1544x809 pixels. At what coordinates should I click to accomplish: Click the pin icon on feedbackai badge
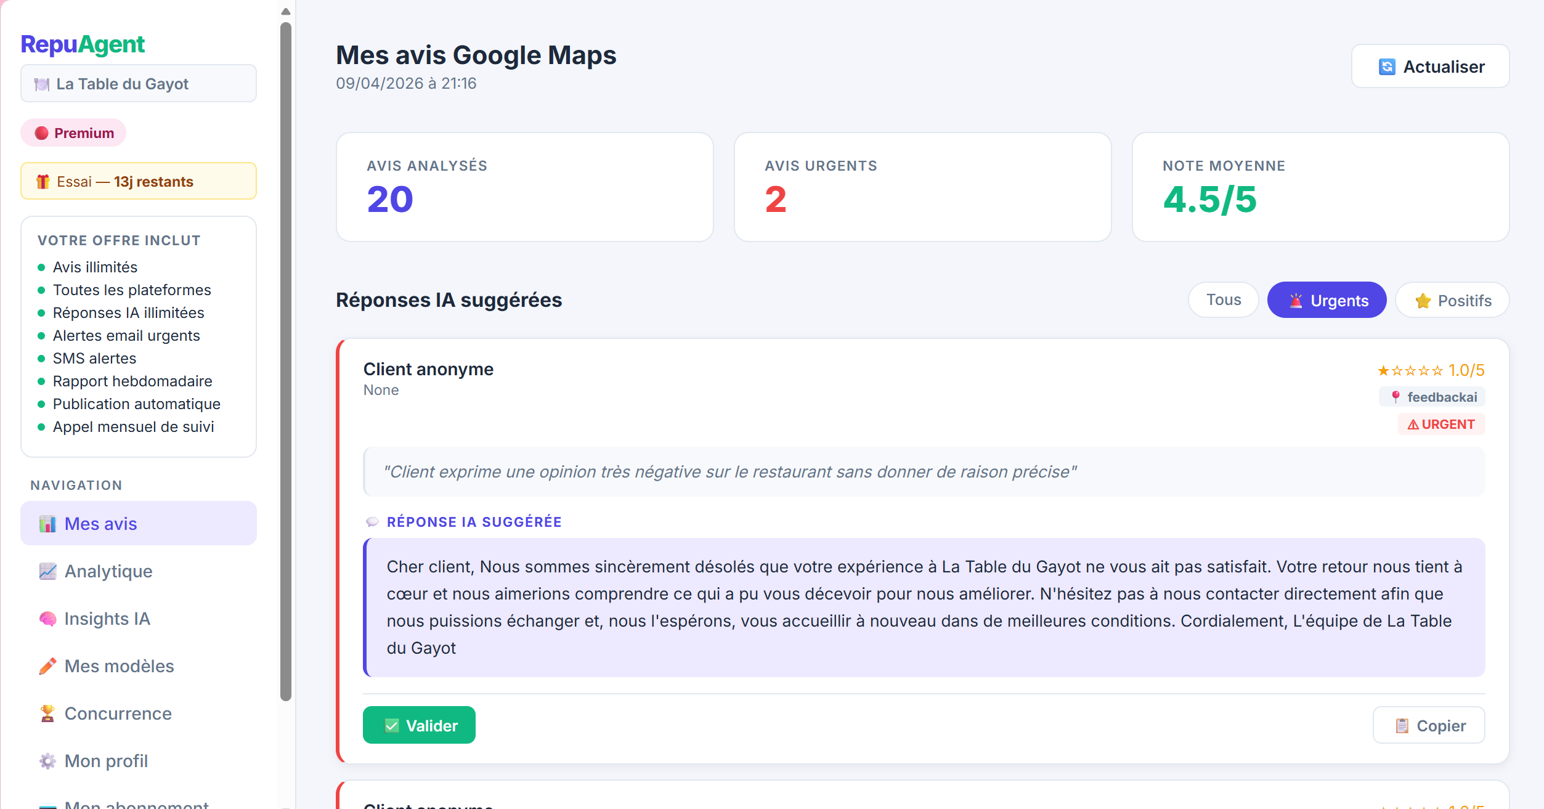coord(1396,397)
